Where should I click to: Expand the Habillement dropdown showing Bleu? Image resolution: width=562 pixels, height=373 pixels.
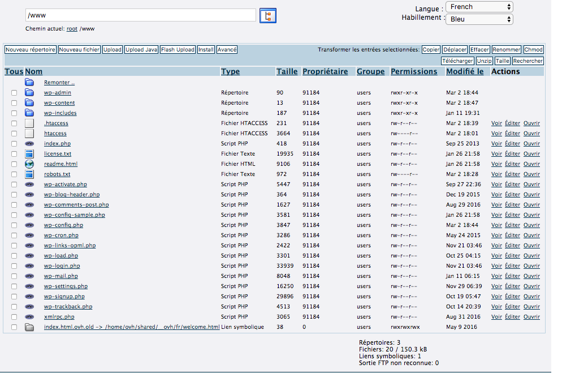pos(479,19)
